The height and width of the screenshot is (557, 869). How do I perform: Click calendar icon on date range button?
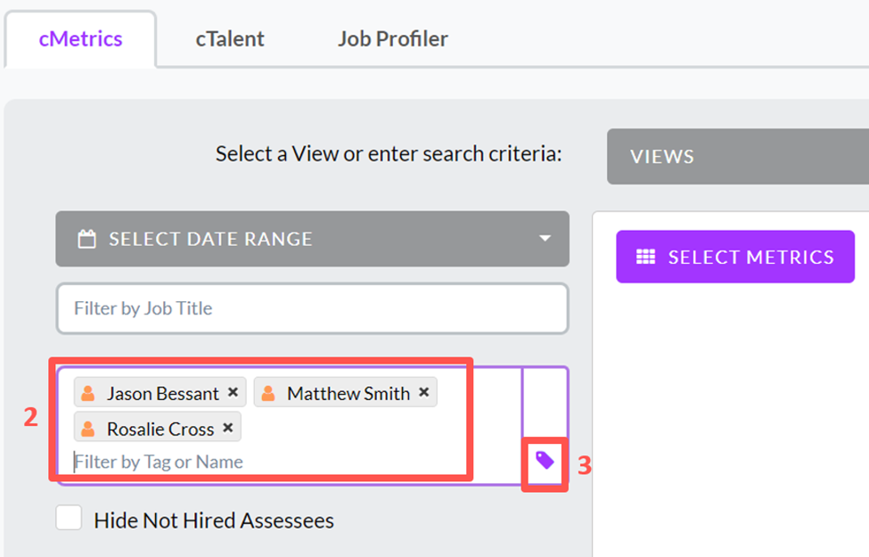(x=86, y=239)
